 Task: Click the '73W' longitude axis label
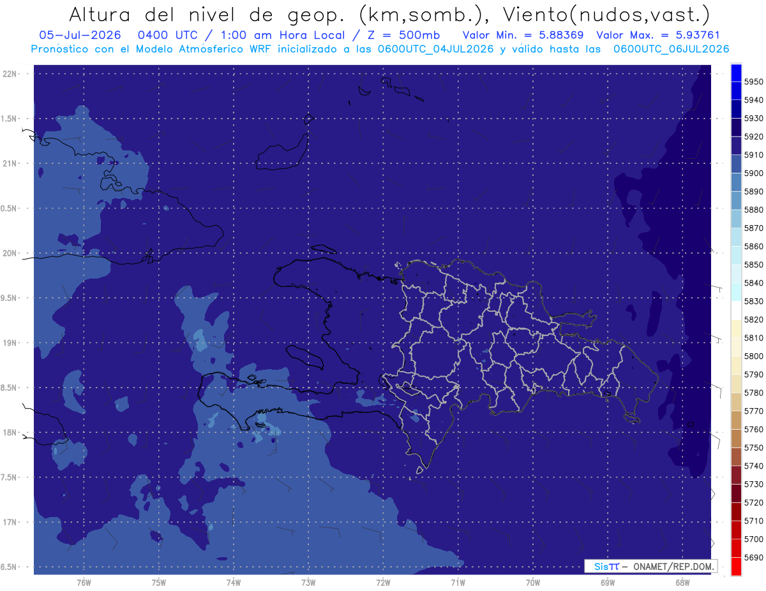tap(308, 582)
